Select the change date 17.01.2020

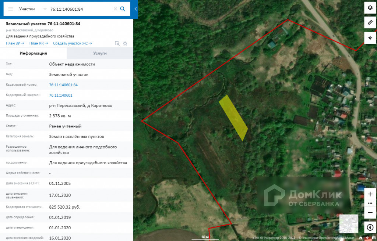click(60, 195)
